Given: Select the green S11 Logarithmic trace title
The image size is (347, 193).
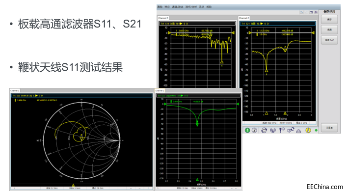Looking at the screenshot, I should coord(198,96).
